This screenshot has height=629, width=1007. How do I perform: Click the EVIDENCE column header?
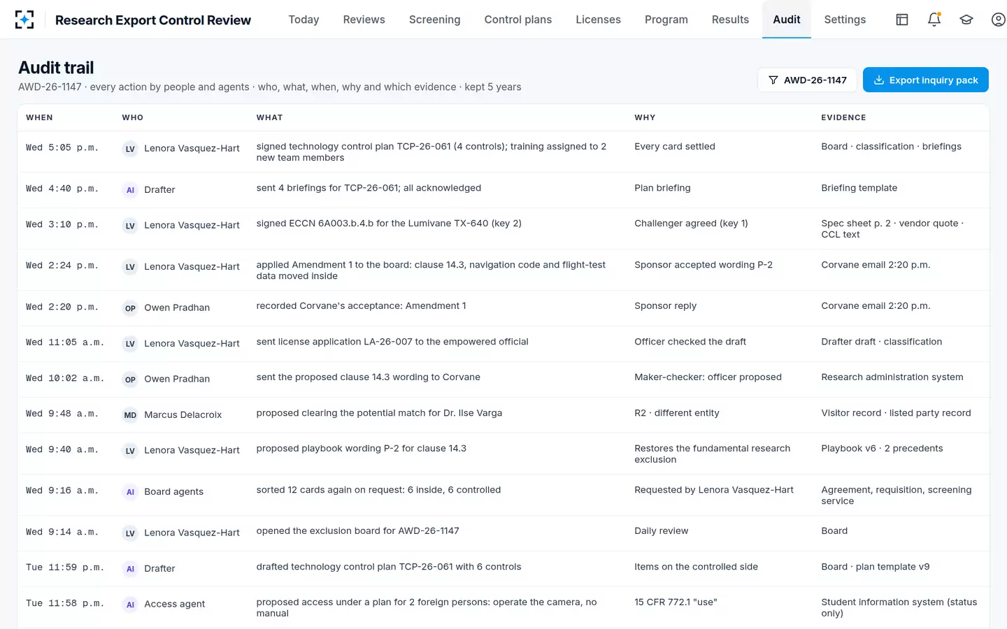pos(843,117)
